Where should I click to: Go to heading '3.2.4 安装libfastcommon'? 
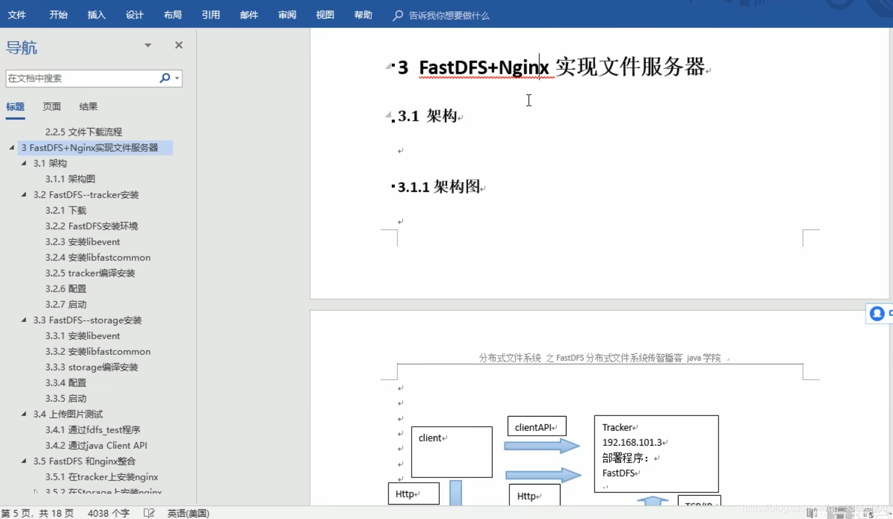[x=98, y=257]
